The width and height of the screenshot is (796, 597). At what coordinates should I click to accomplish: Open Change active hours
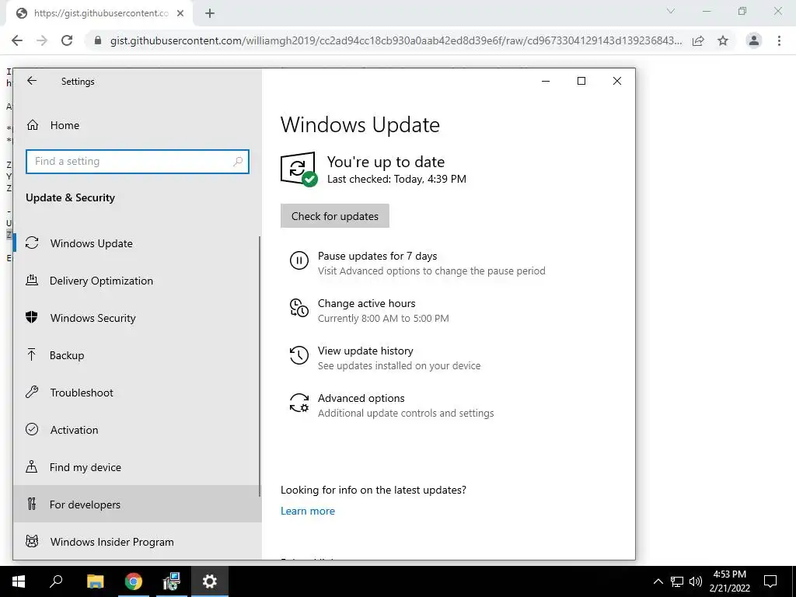[367, 303]
